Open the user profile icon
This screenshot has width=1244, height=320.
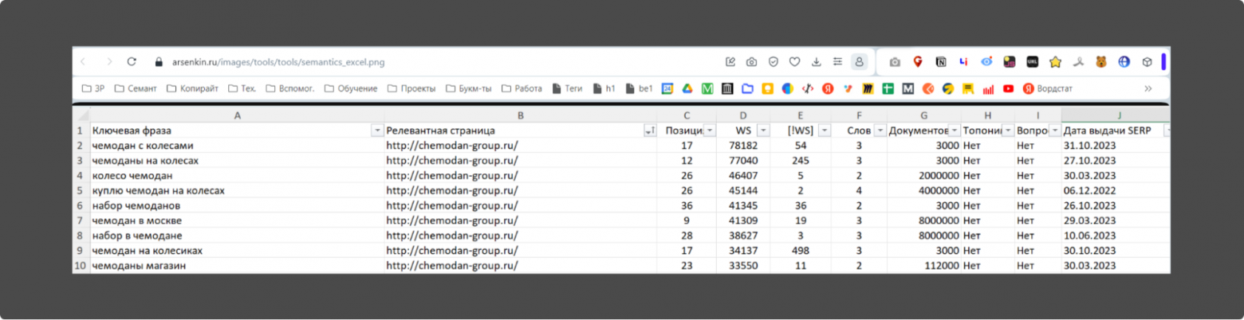(859, 61)
